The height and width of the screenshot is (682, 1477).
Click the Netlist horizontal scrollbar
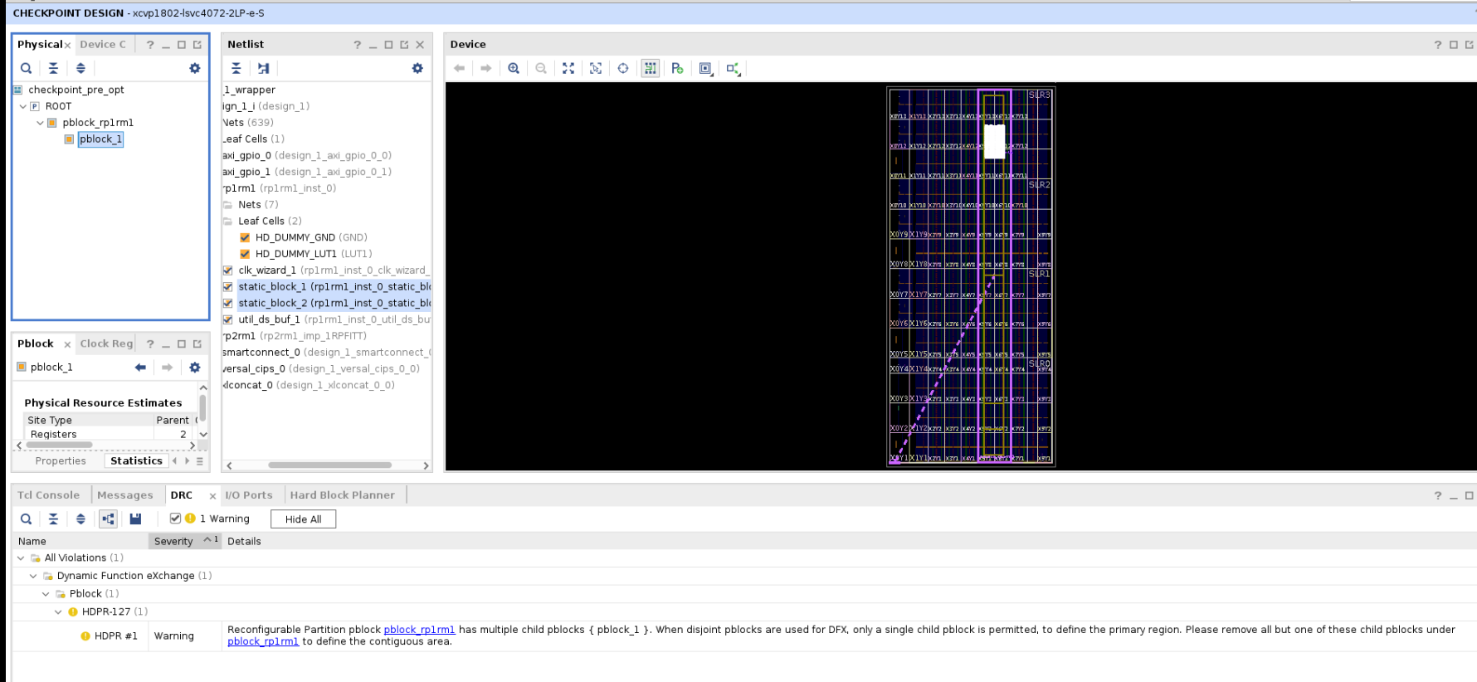click(x=329, y=465)
